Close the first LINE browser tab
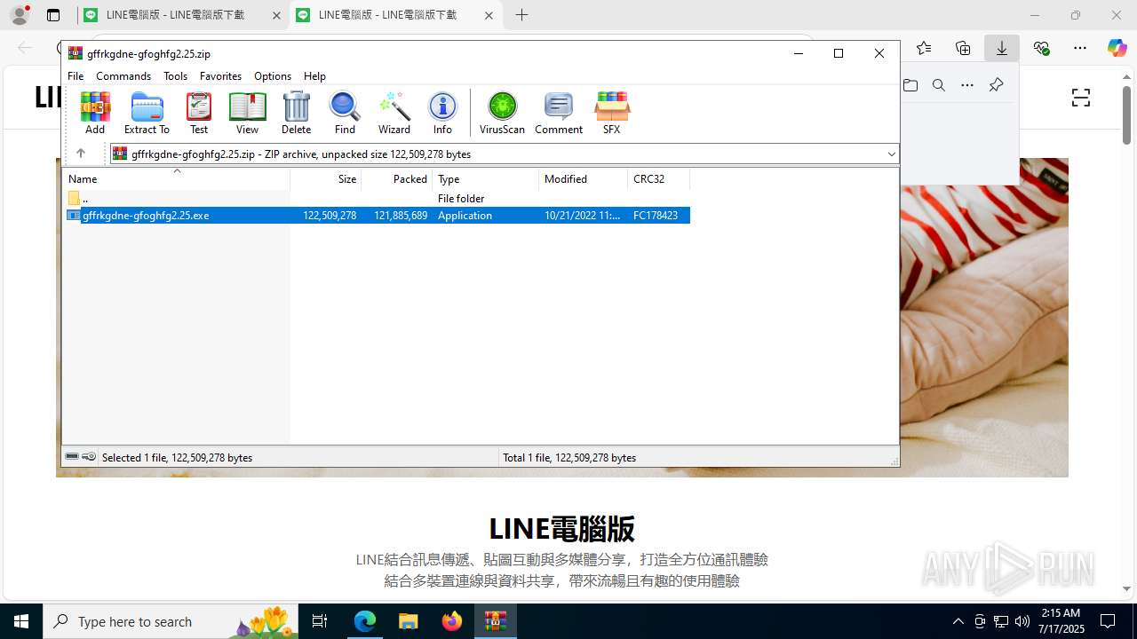Image resolution: width=1137 pixels, height=639 pixels. coord(276,15)
